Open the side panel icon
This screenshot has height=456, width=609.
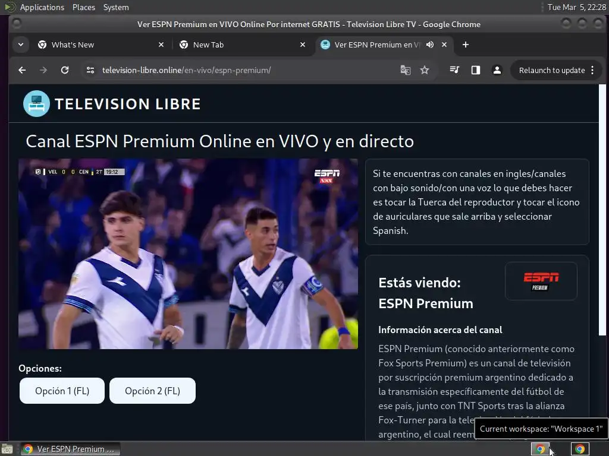[476, 70]
